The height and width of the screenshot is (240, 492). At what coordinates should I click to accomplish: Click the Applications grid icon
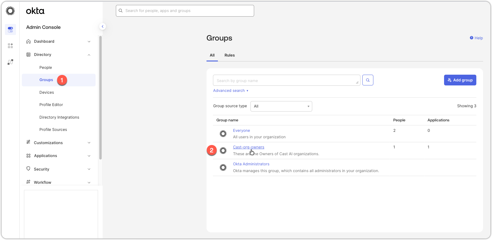pos(29,156)
